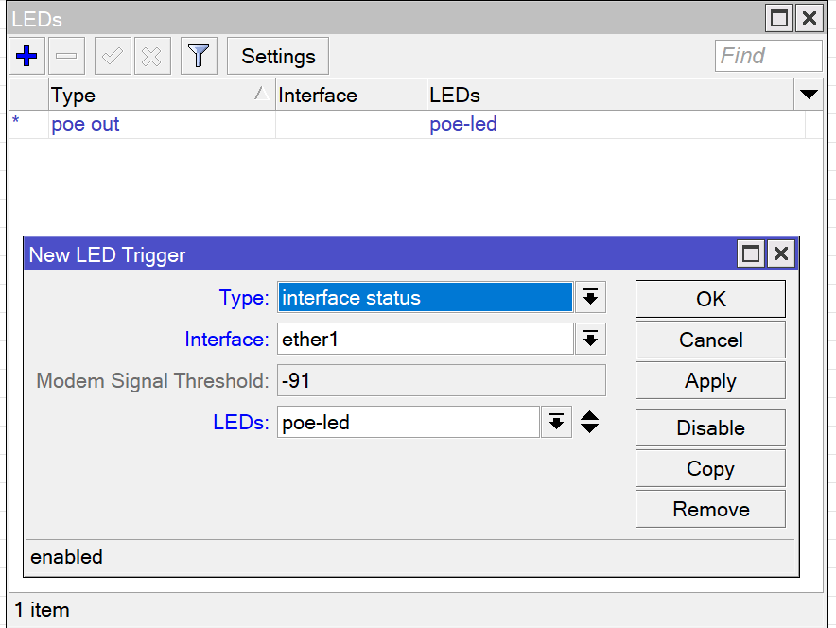The height and width of the screenshot is (628, 836).
Task: Disable the trigger with the Disable button
Action: coord(709,427)
